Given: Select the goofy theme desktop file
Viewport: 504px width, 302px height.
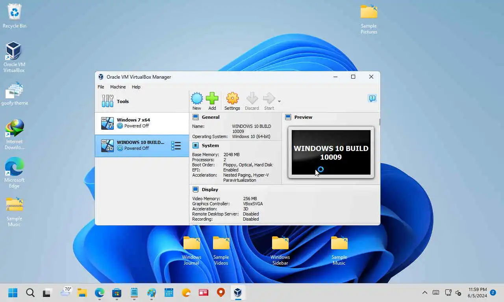Looking at the screenshot, I should coord(15,94).
